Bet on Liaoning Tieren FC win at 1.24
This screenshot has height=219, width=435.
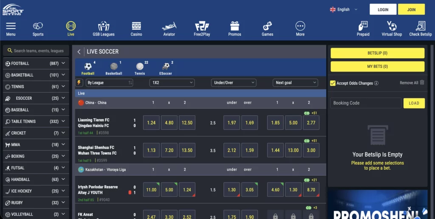tap(151, 123)
